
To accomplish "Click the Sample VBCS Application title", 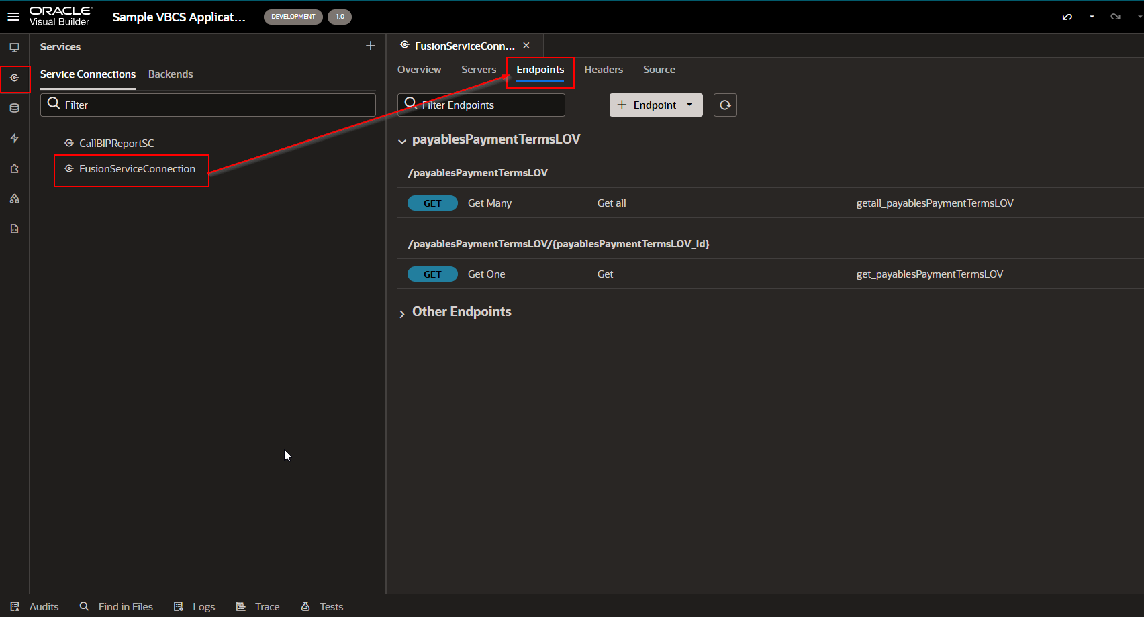I will (x=179, y=17).
